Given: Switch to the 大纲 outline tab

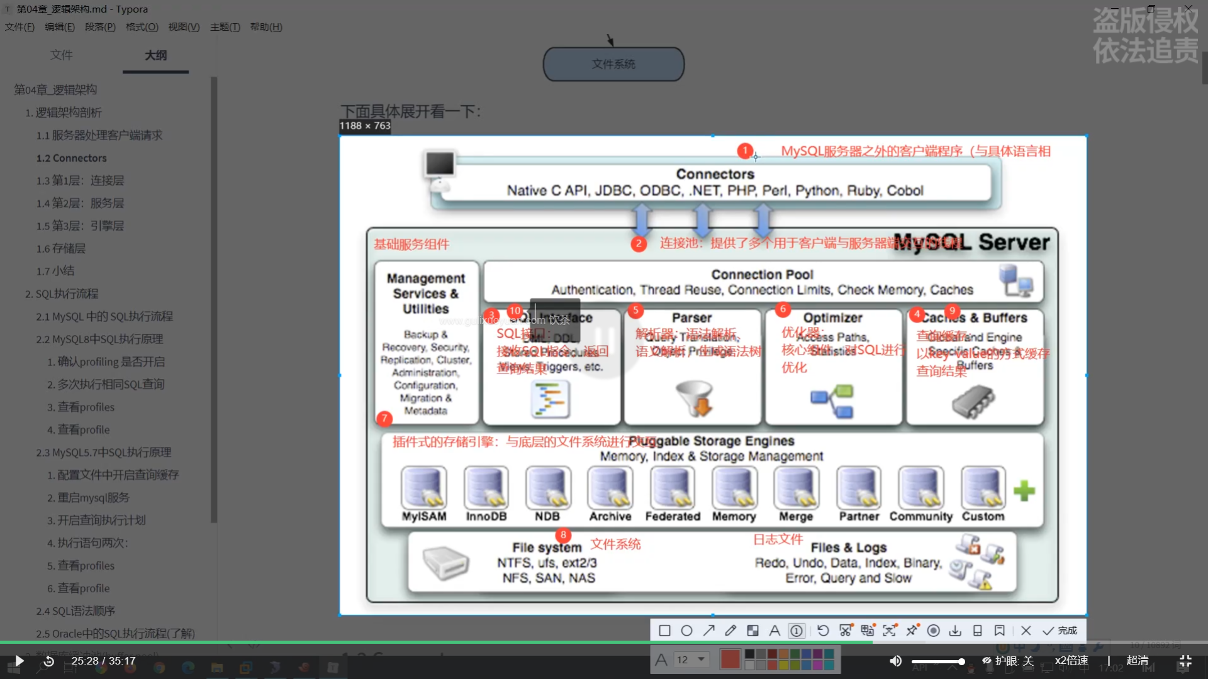Looking at the screenshot, I should coord(155,55).
